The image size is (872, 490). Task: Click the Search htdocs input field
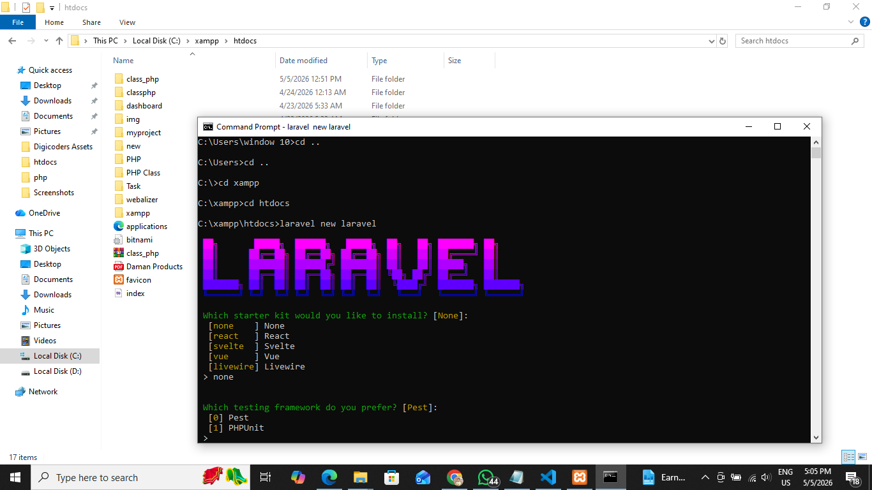coord(794,41)
